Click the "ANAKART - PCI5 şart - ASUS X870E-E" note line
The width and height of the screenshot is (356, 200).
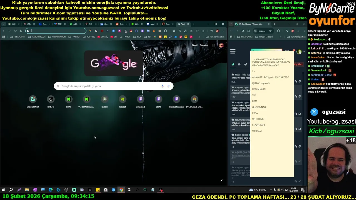(271, 77)
